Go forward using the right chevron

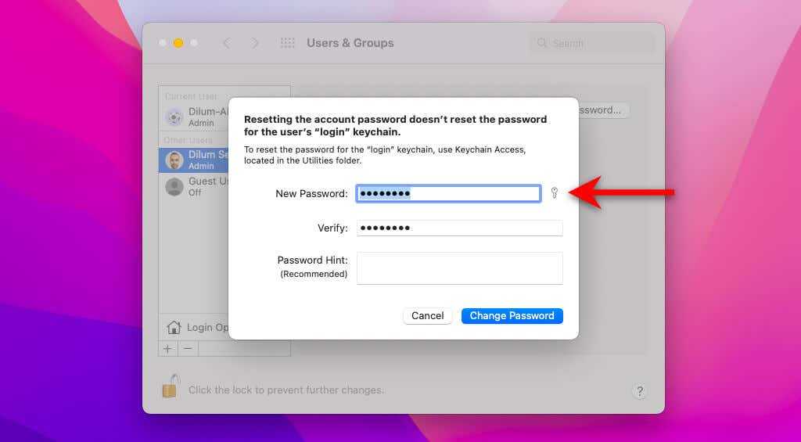click(255, 43)
